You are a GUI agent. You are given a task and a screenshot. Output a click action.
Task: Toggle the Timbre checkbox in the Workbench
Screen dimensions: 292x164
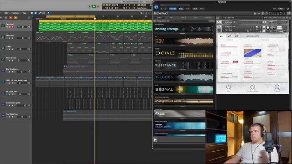(x=245, y=45)
